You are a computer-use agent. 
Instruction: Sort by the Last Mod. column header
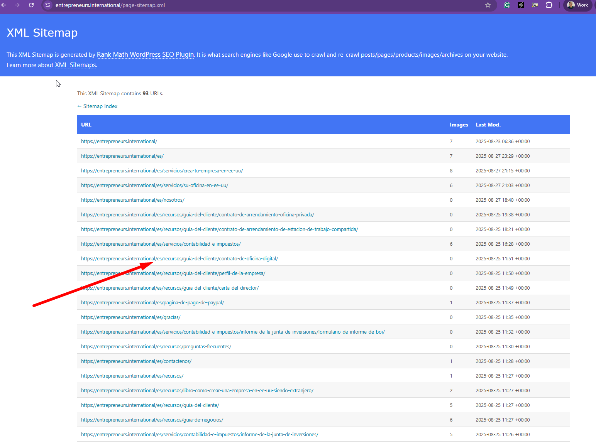[x=488, y=125]
